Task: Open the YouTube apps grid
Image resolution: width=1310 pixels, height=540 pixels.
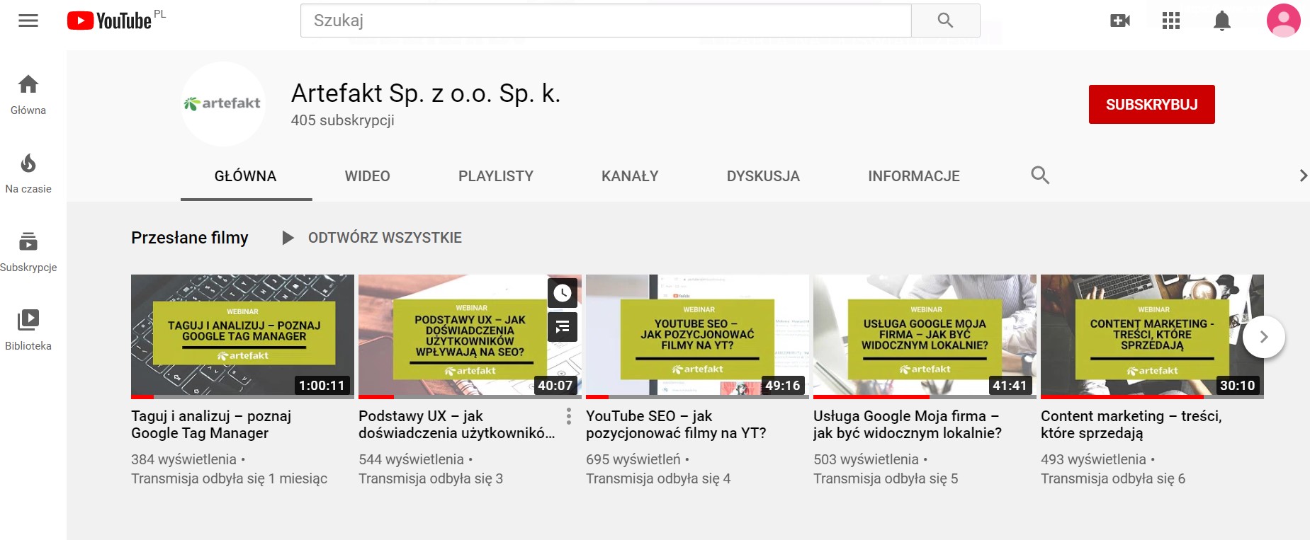Action: coord(1171,21)
